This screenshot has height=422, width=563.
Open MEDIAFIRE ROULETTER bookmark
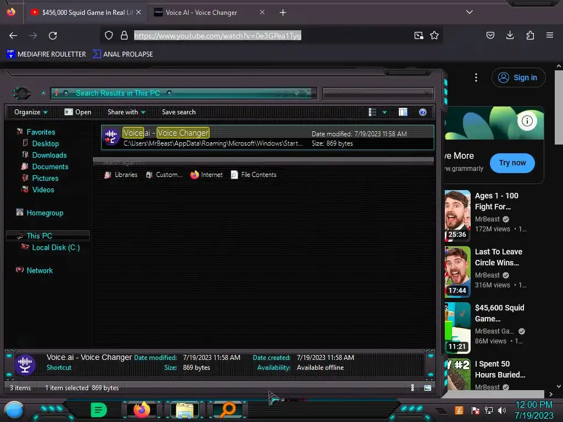pyautogui.click(x=46, y=54)
